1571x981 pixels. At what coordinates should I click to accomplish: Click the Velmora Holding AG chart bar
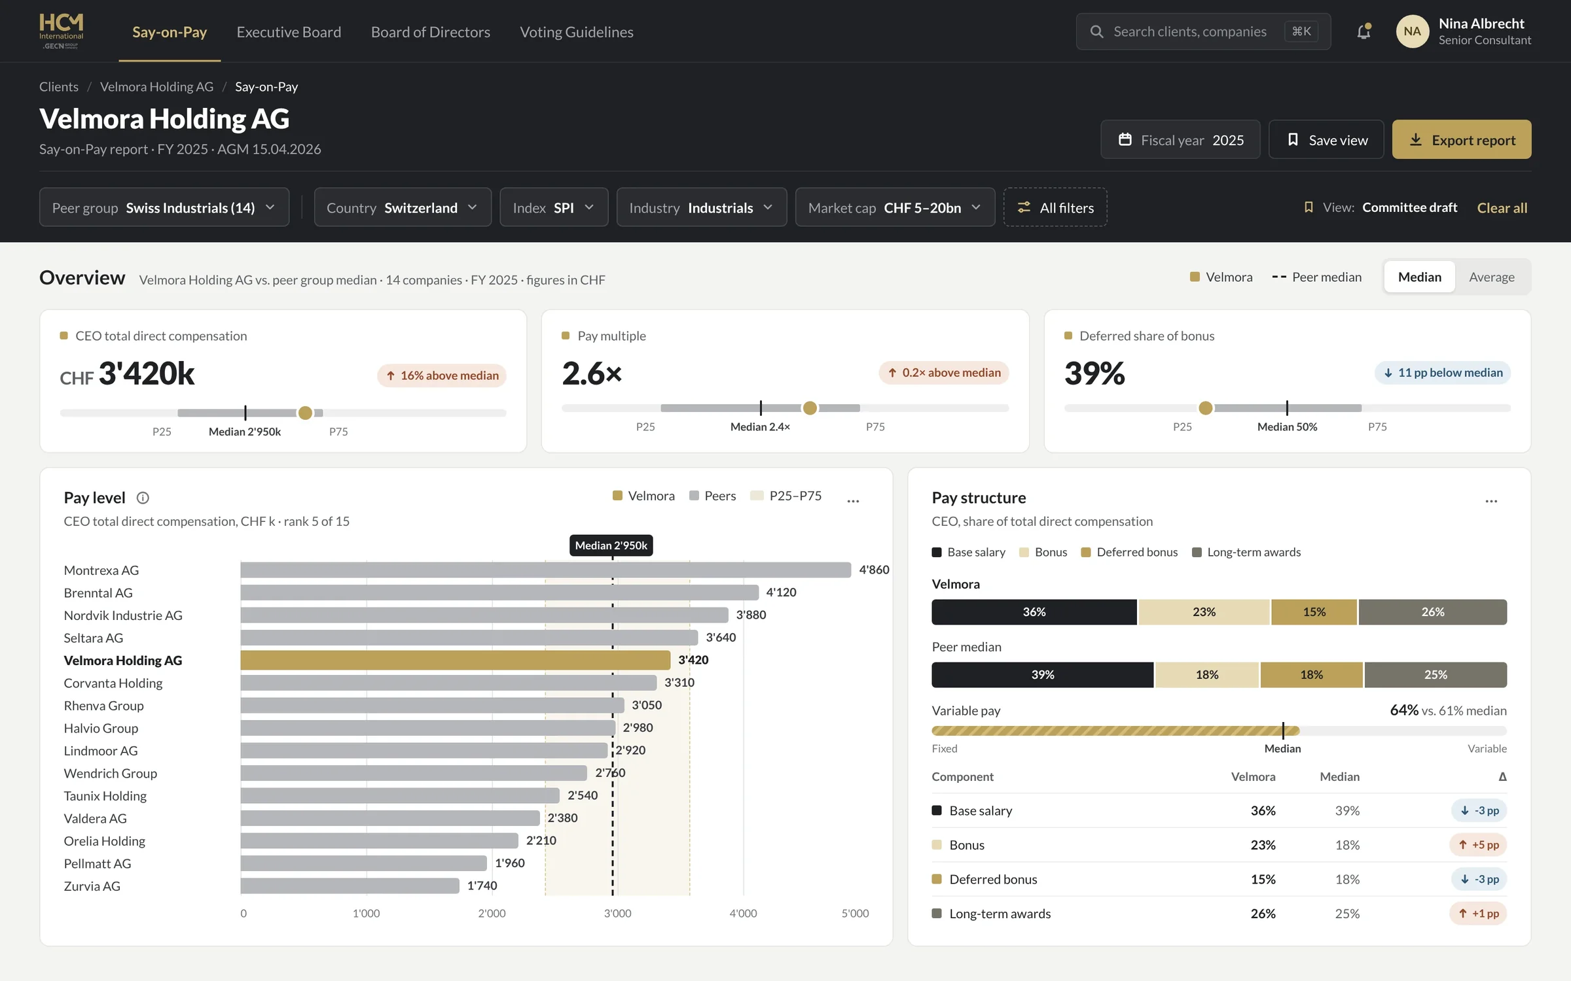[x=456, y=661]
